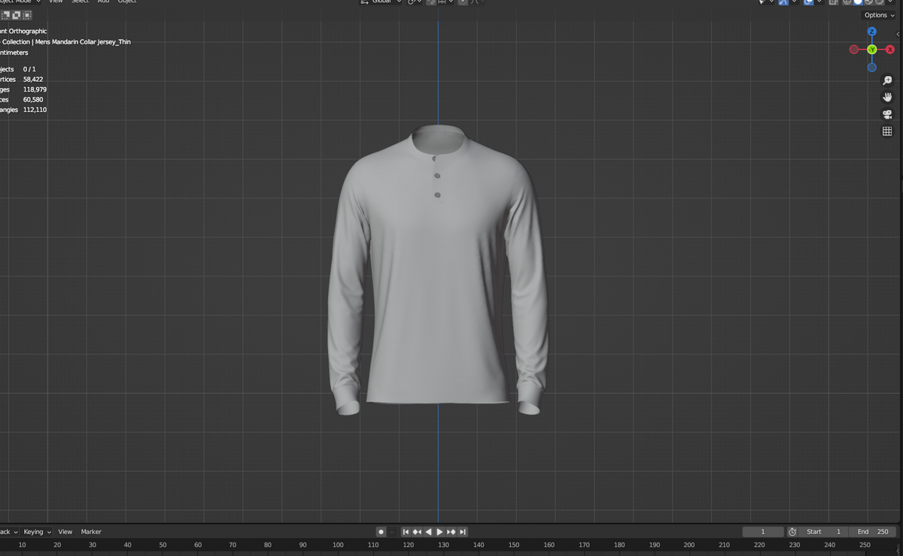Jump to the next keyframe
This screenshot has height=556, width=903.
click(451, 532)
